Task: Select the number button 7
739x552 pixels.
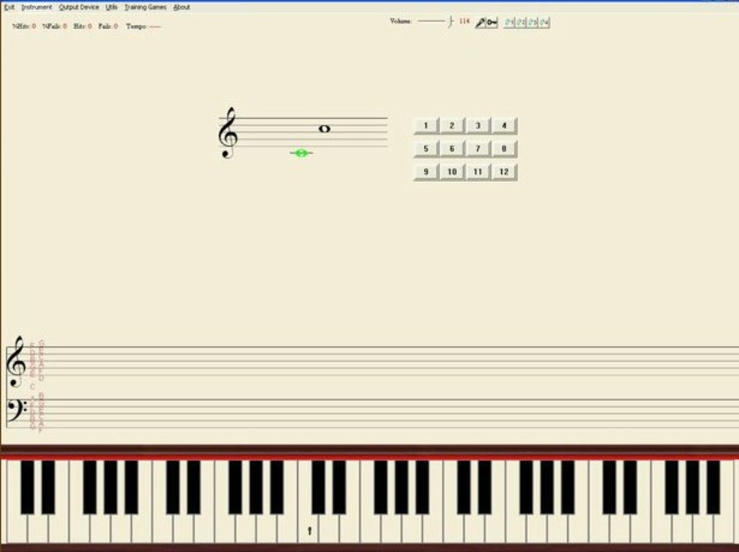Action: coord(478,148)
